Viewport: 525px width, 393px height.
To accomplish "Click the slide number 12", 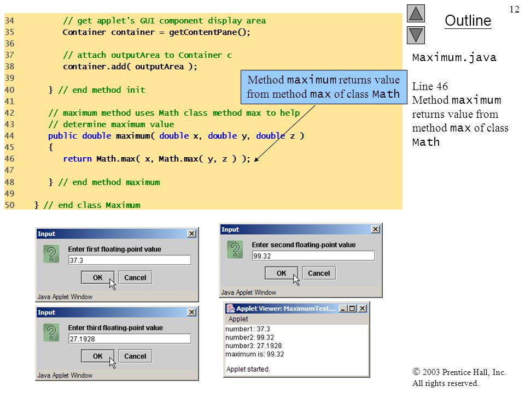I will pos(514,9).
